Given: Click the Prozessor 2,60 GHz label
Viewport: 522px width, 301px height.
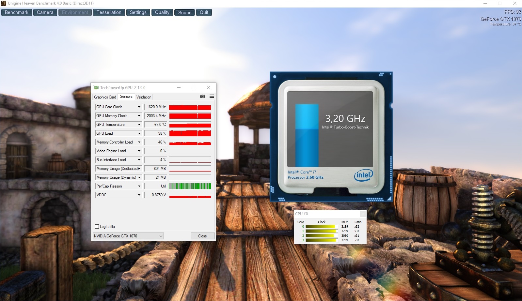Looking at the screenshot, I should tap(306, 177).
